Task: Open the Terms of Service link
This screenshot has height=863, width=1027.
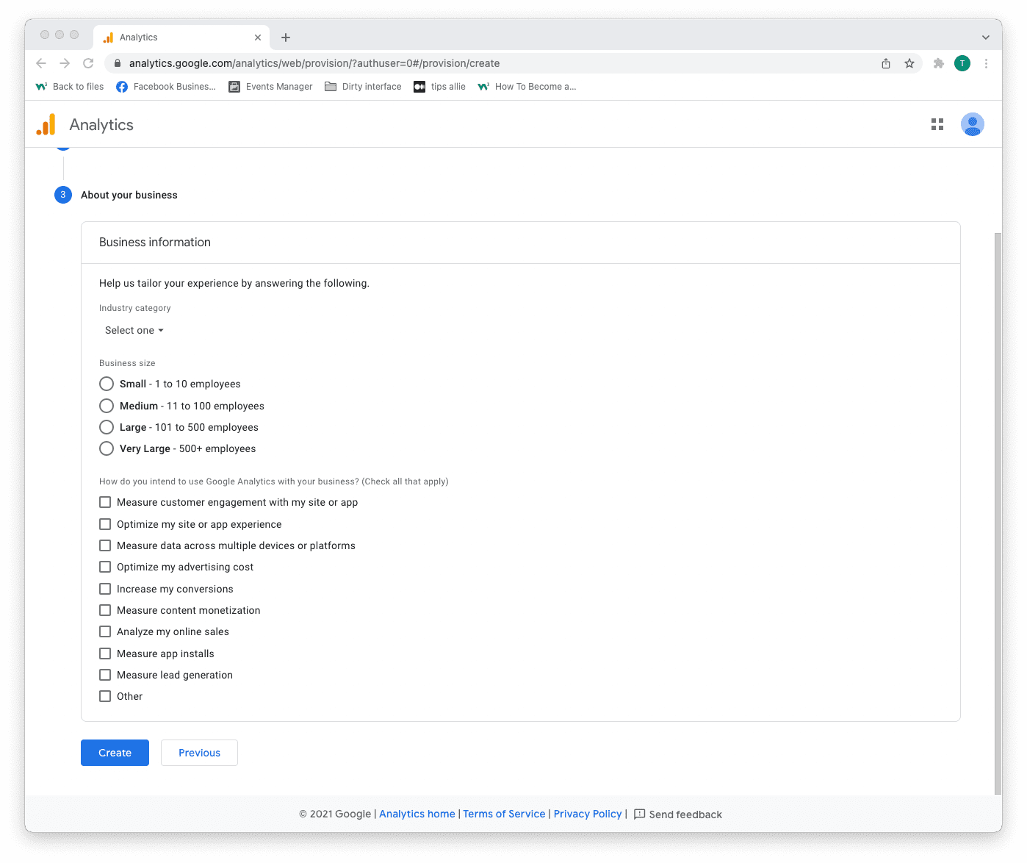Action: point(504,814)
